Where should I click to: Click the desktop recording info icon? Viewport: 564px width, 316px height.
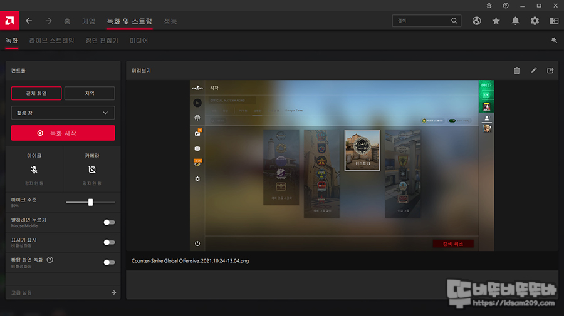(x=50, y=259)
